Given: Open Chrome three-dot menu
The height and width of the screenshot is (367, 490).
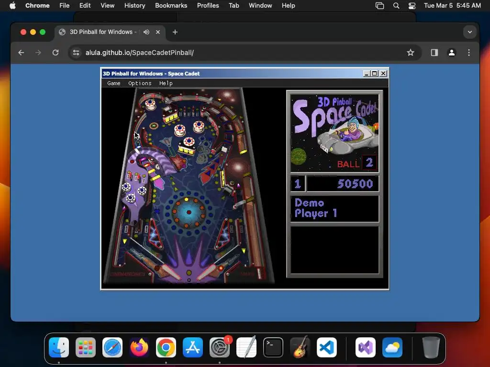Looking at the screenshot, I should coord(469,53).
